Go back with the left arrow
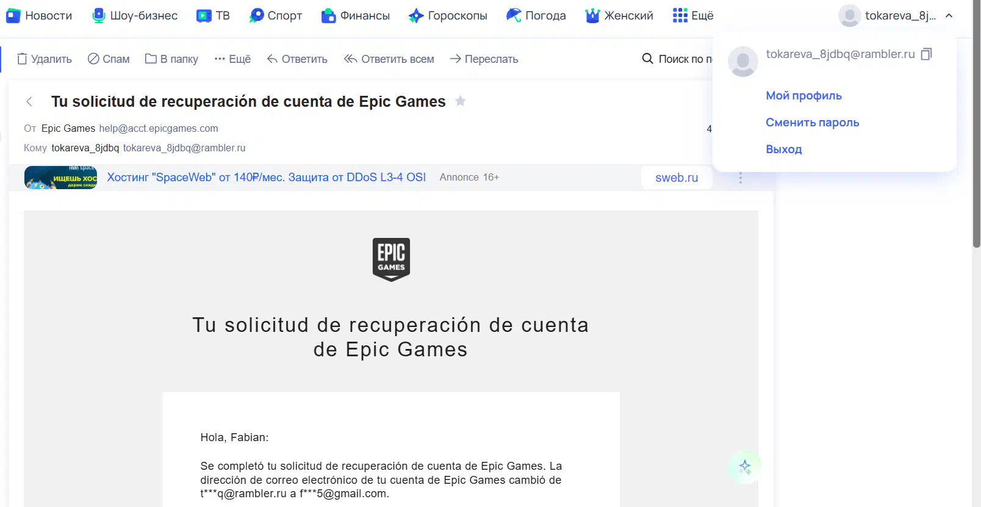The height and width of the screenshot is (507, 981). (29, 102)
